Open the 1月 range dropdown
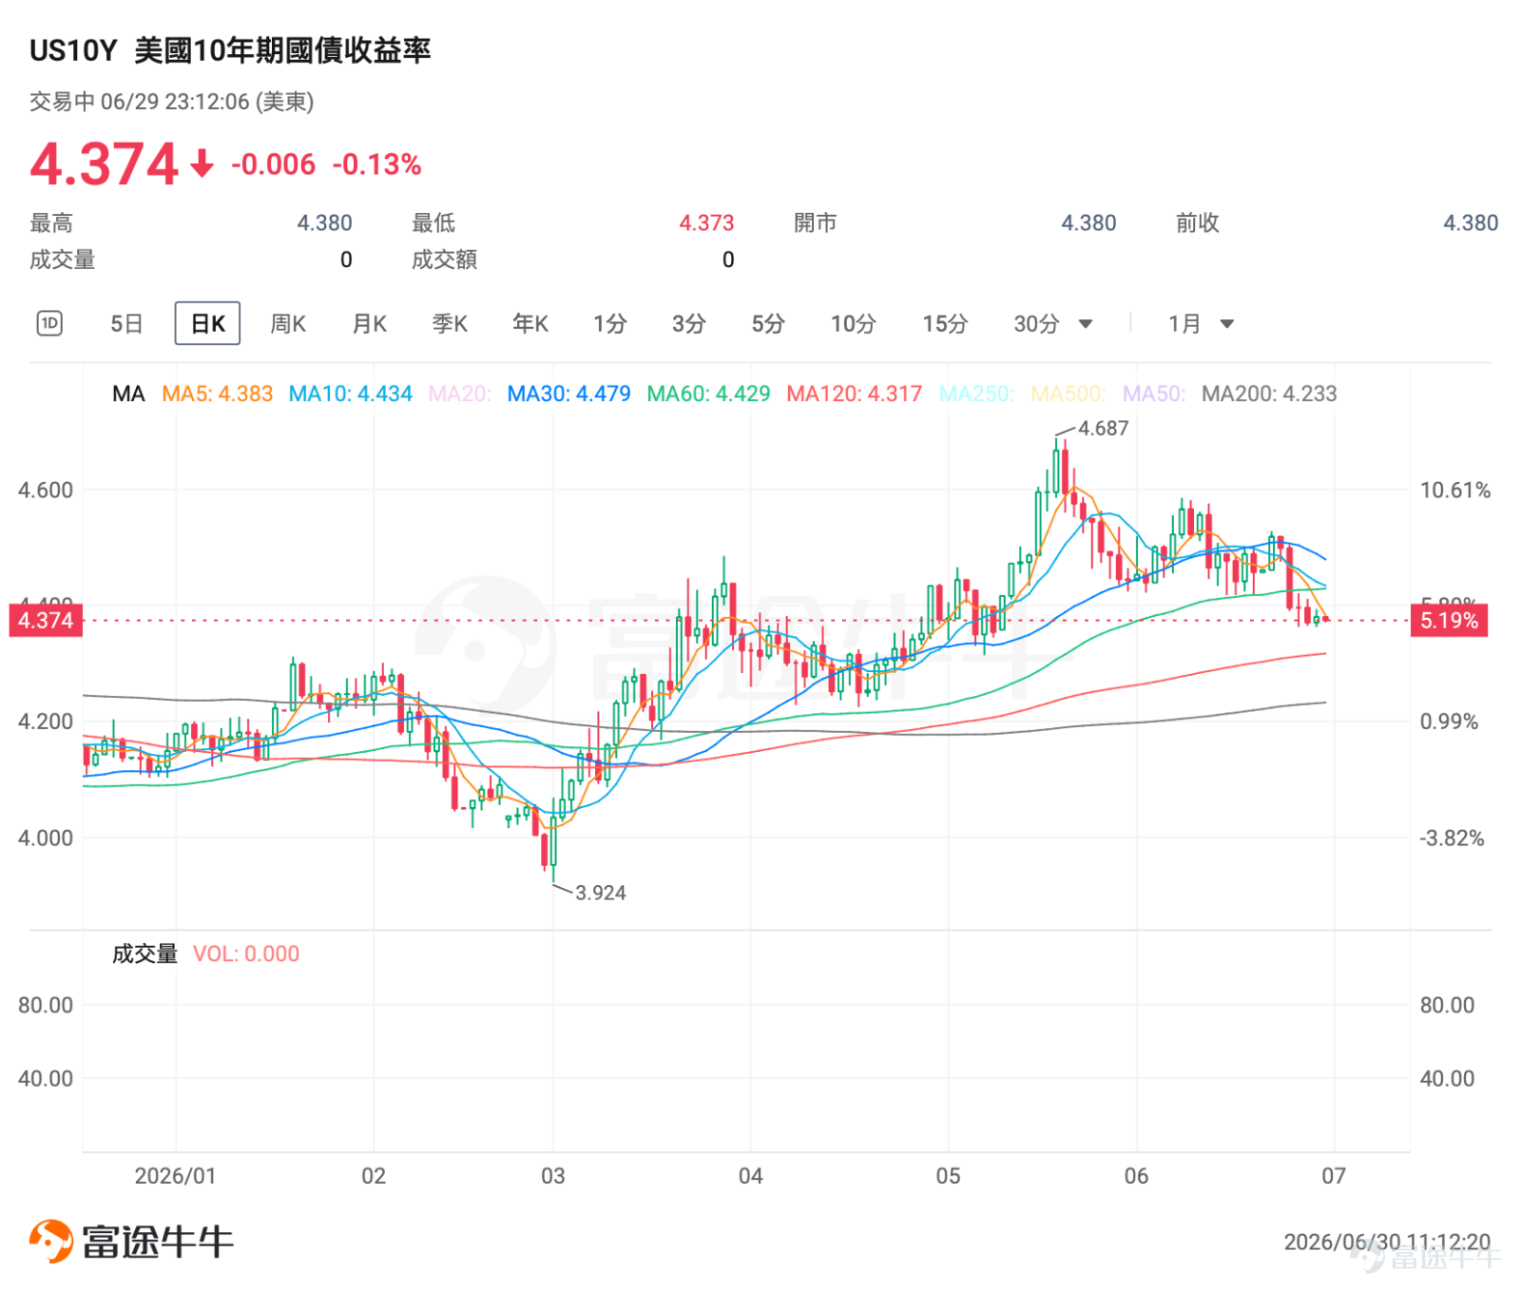The image size is (1521, 1291). 1201,324
